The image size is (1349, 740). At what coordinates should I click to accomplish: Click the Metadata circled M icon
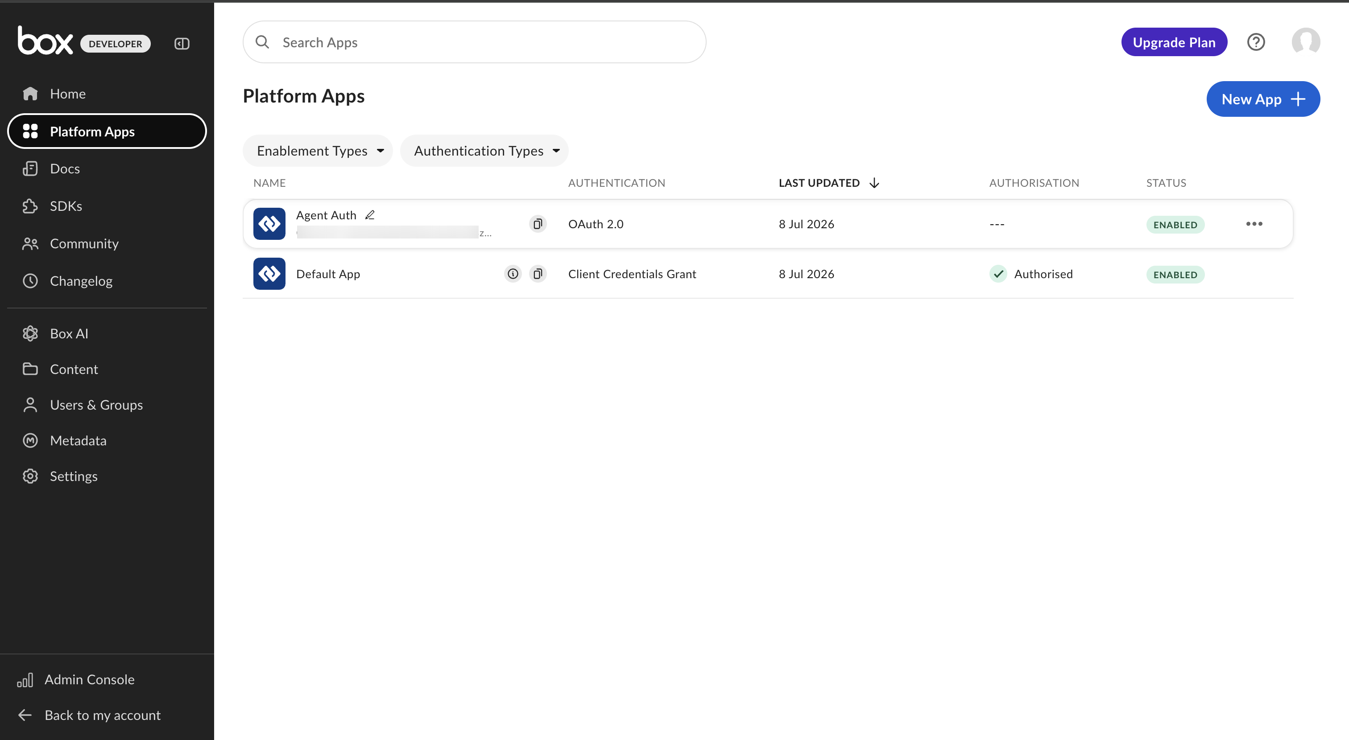30,440
